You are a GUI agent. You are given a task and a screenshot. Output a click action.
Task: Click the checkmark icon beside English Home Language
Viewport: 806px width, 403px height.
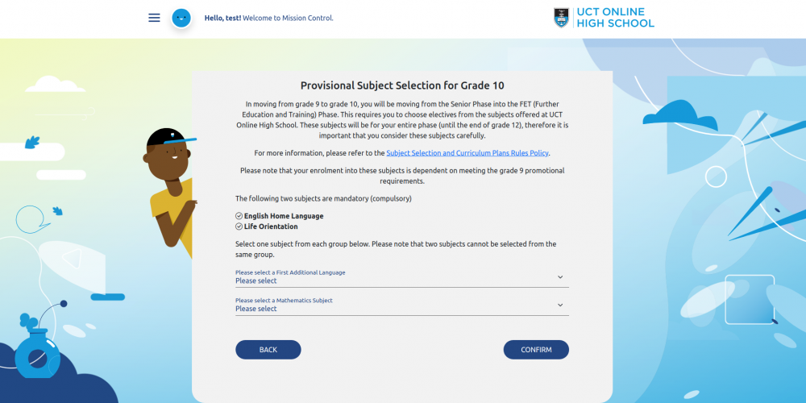coord(239,216)
